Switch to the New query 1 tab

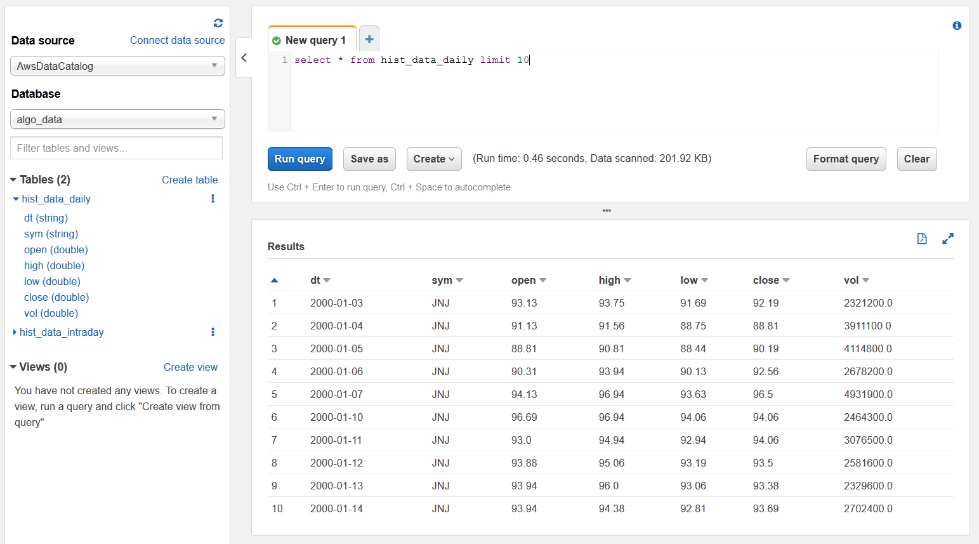pos(312,40)
